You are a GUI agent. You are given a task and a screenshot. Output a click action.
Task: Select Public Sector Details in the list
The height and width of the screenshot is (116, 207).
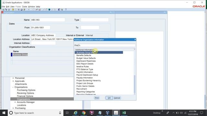(85, 86)
